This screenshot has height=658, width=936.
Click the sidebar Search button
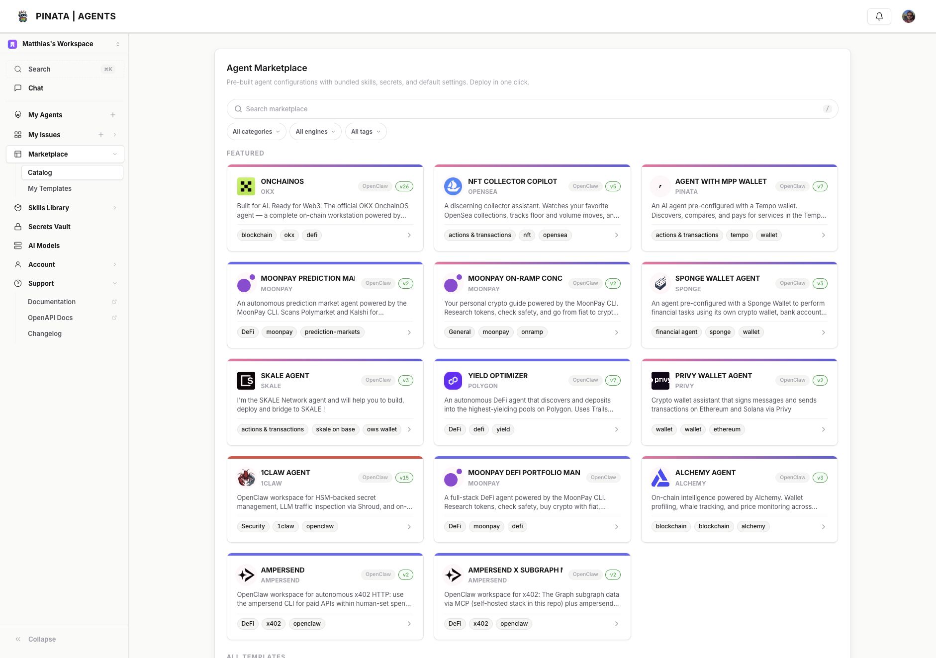tap(65, 69)
